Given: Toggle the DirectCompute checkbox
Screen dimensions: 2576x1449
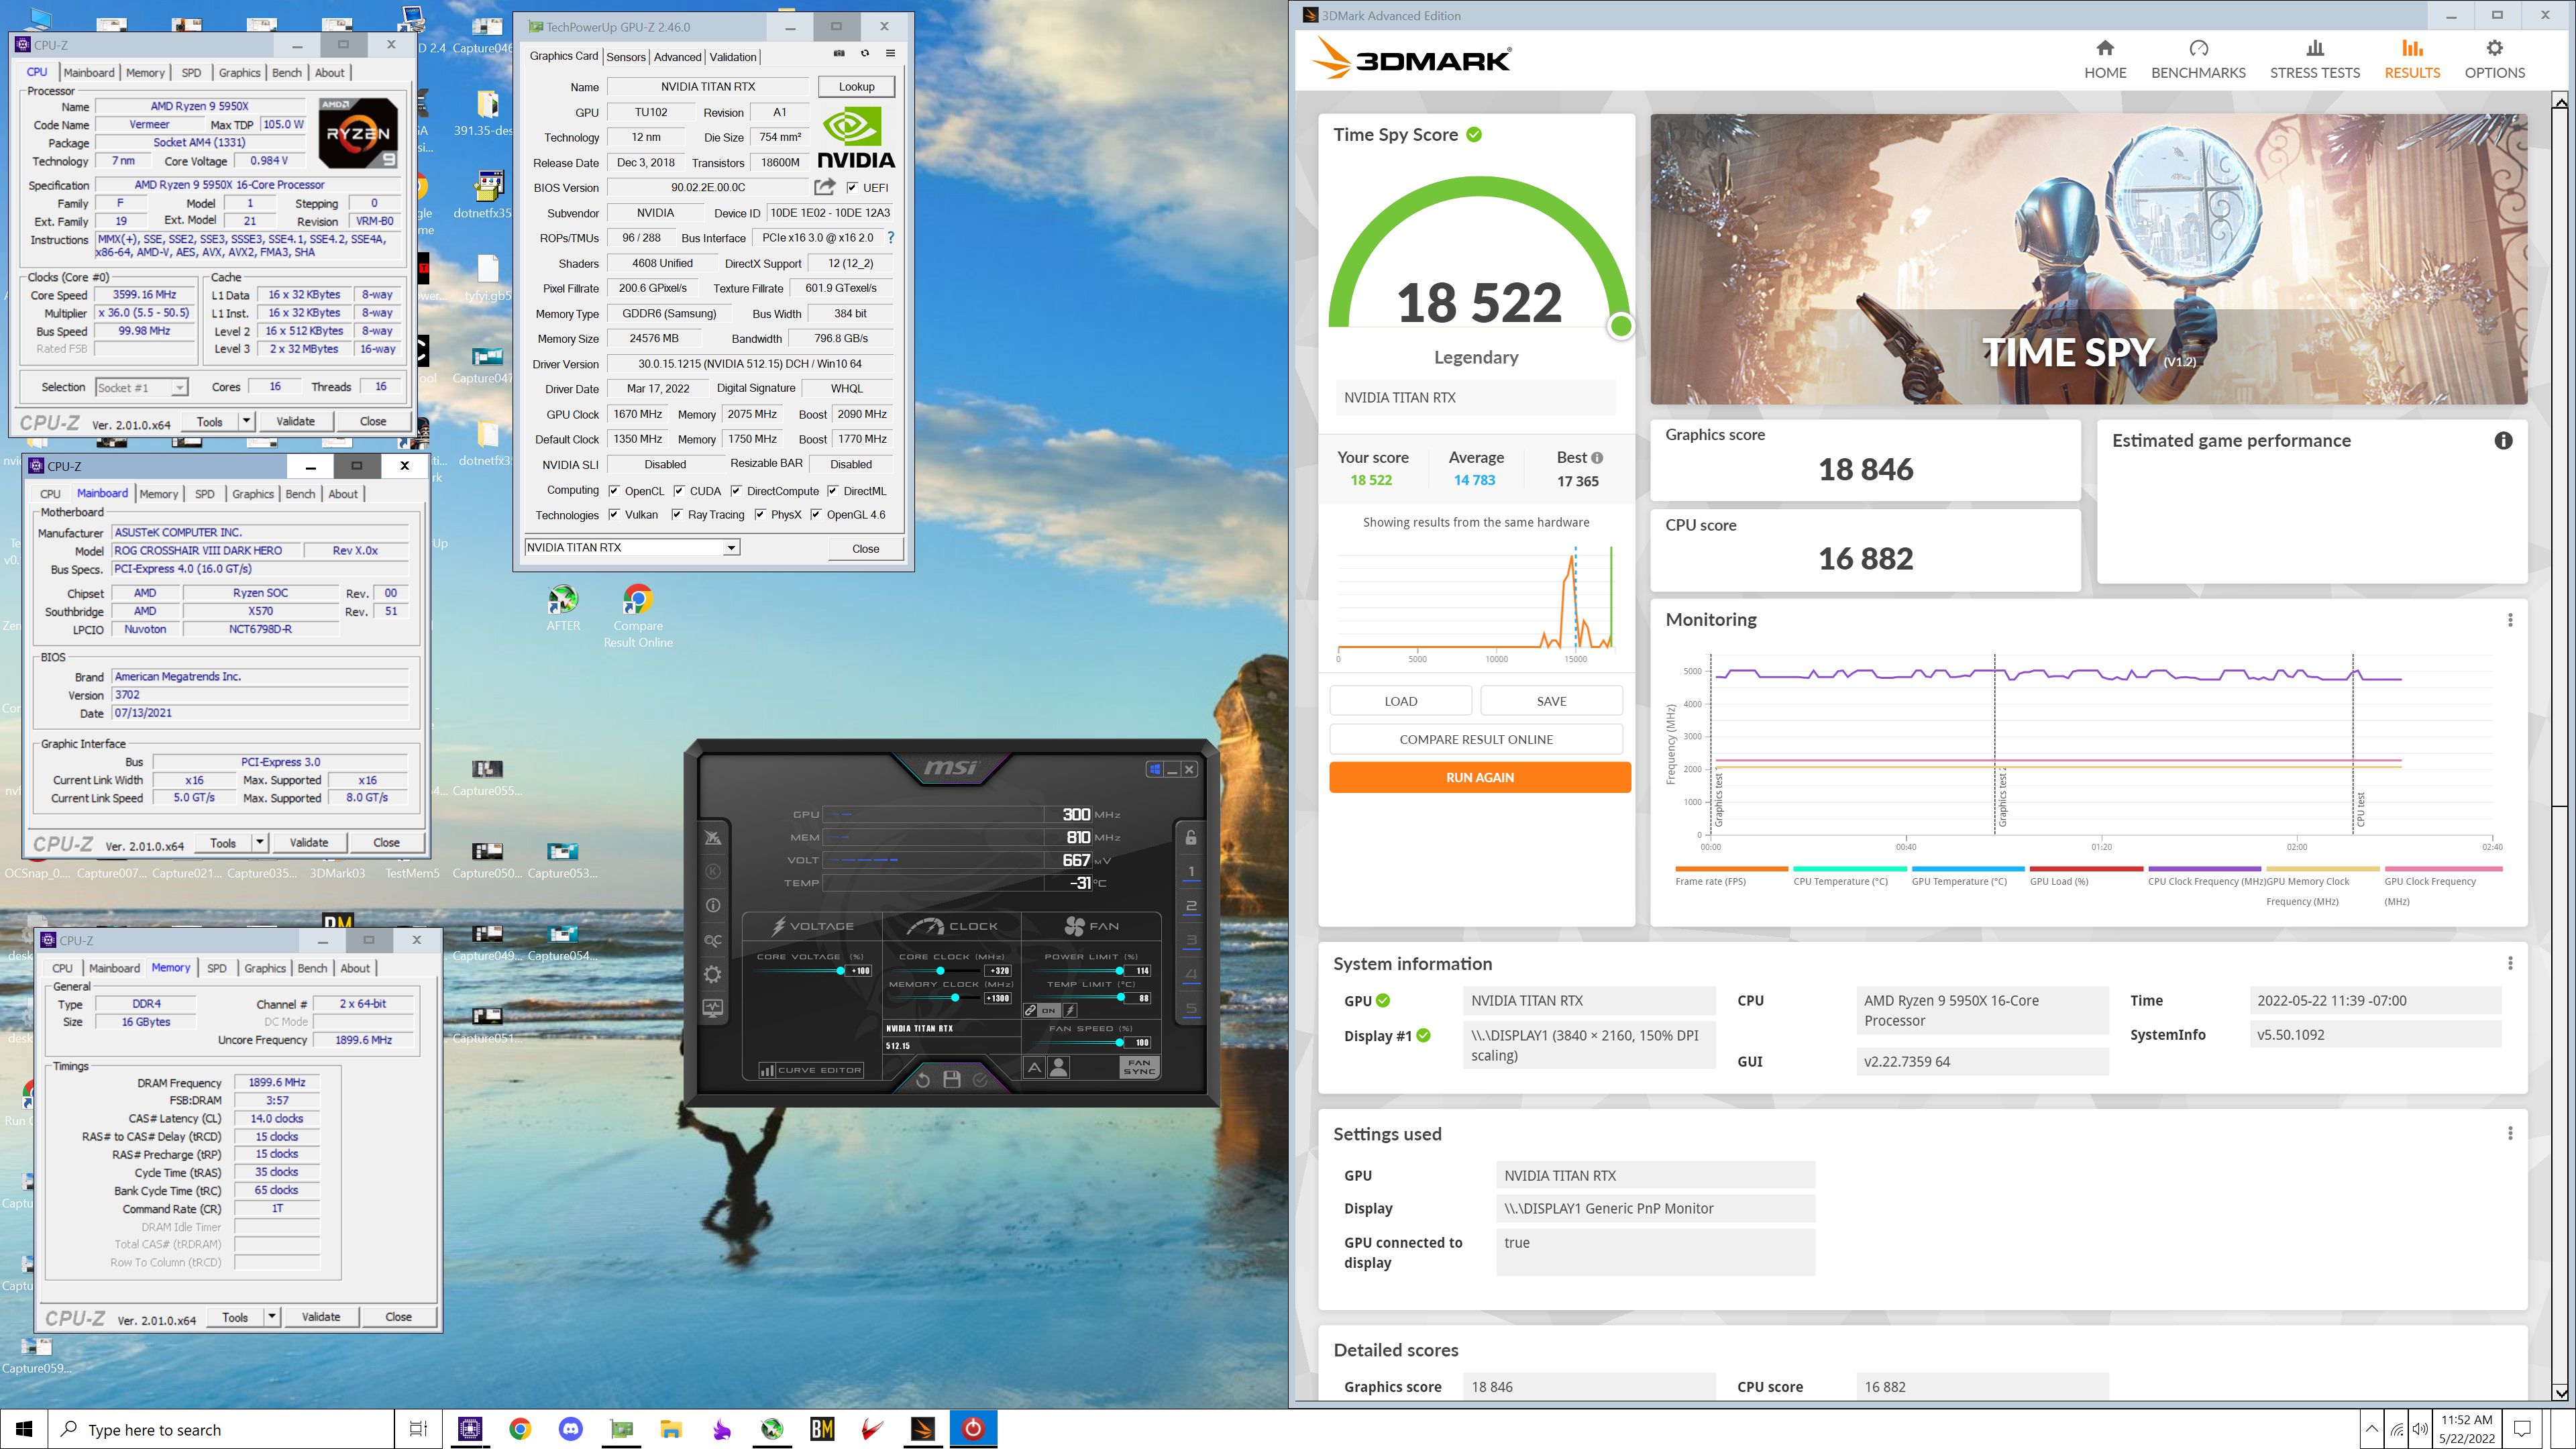Looking at the screenshot, I should [x=736, y=491].
